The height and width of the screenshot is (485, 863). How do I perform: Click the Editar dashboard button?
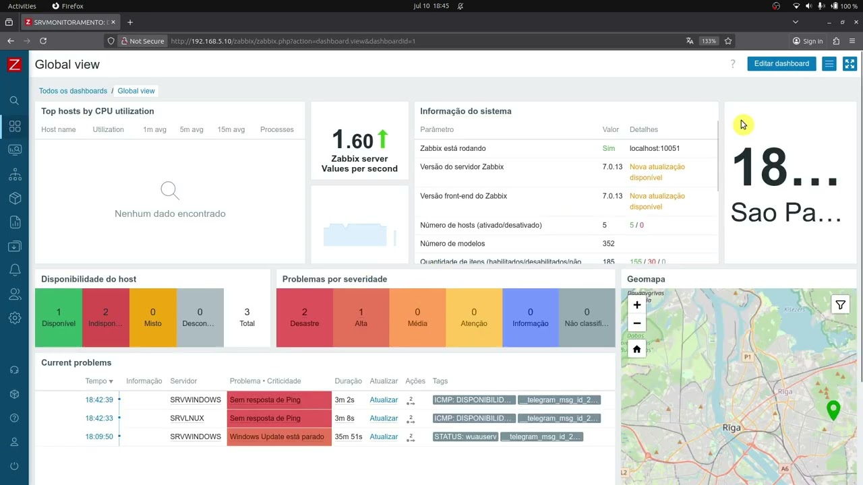pyautogui.click(x=781, y=64)
